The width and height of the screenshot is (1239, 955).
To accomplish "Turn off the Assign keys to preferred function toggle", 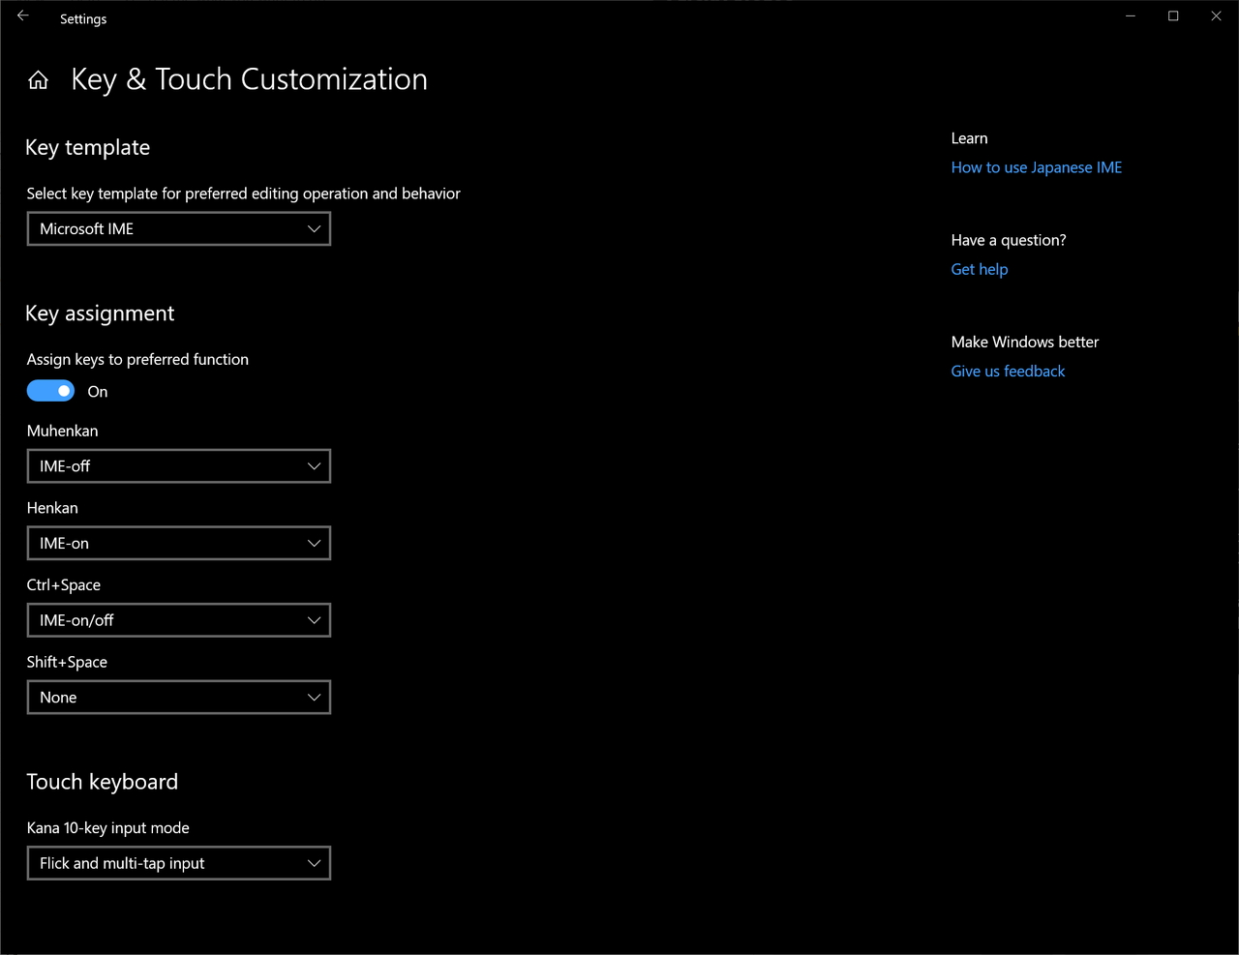I will 50,390.
